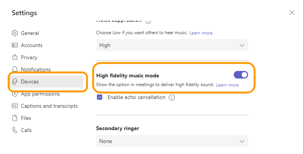Go to Captions and transcripts settings

(x=49, y=106)
